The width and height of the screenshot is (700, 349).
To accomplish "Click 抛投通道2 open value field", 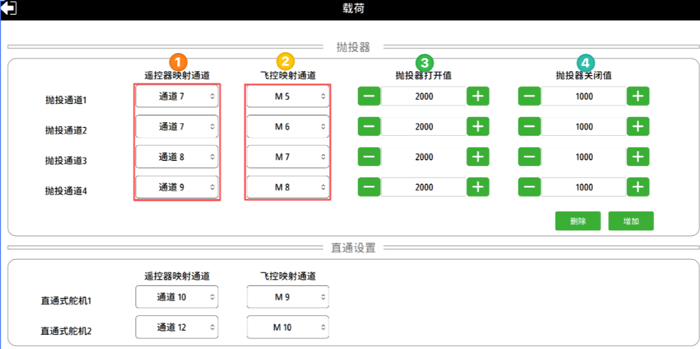I will click(423, 127).
